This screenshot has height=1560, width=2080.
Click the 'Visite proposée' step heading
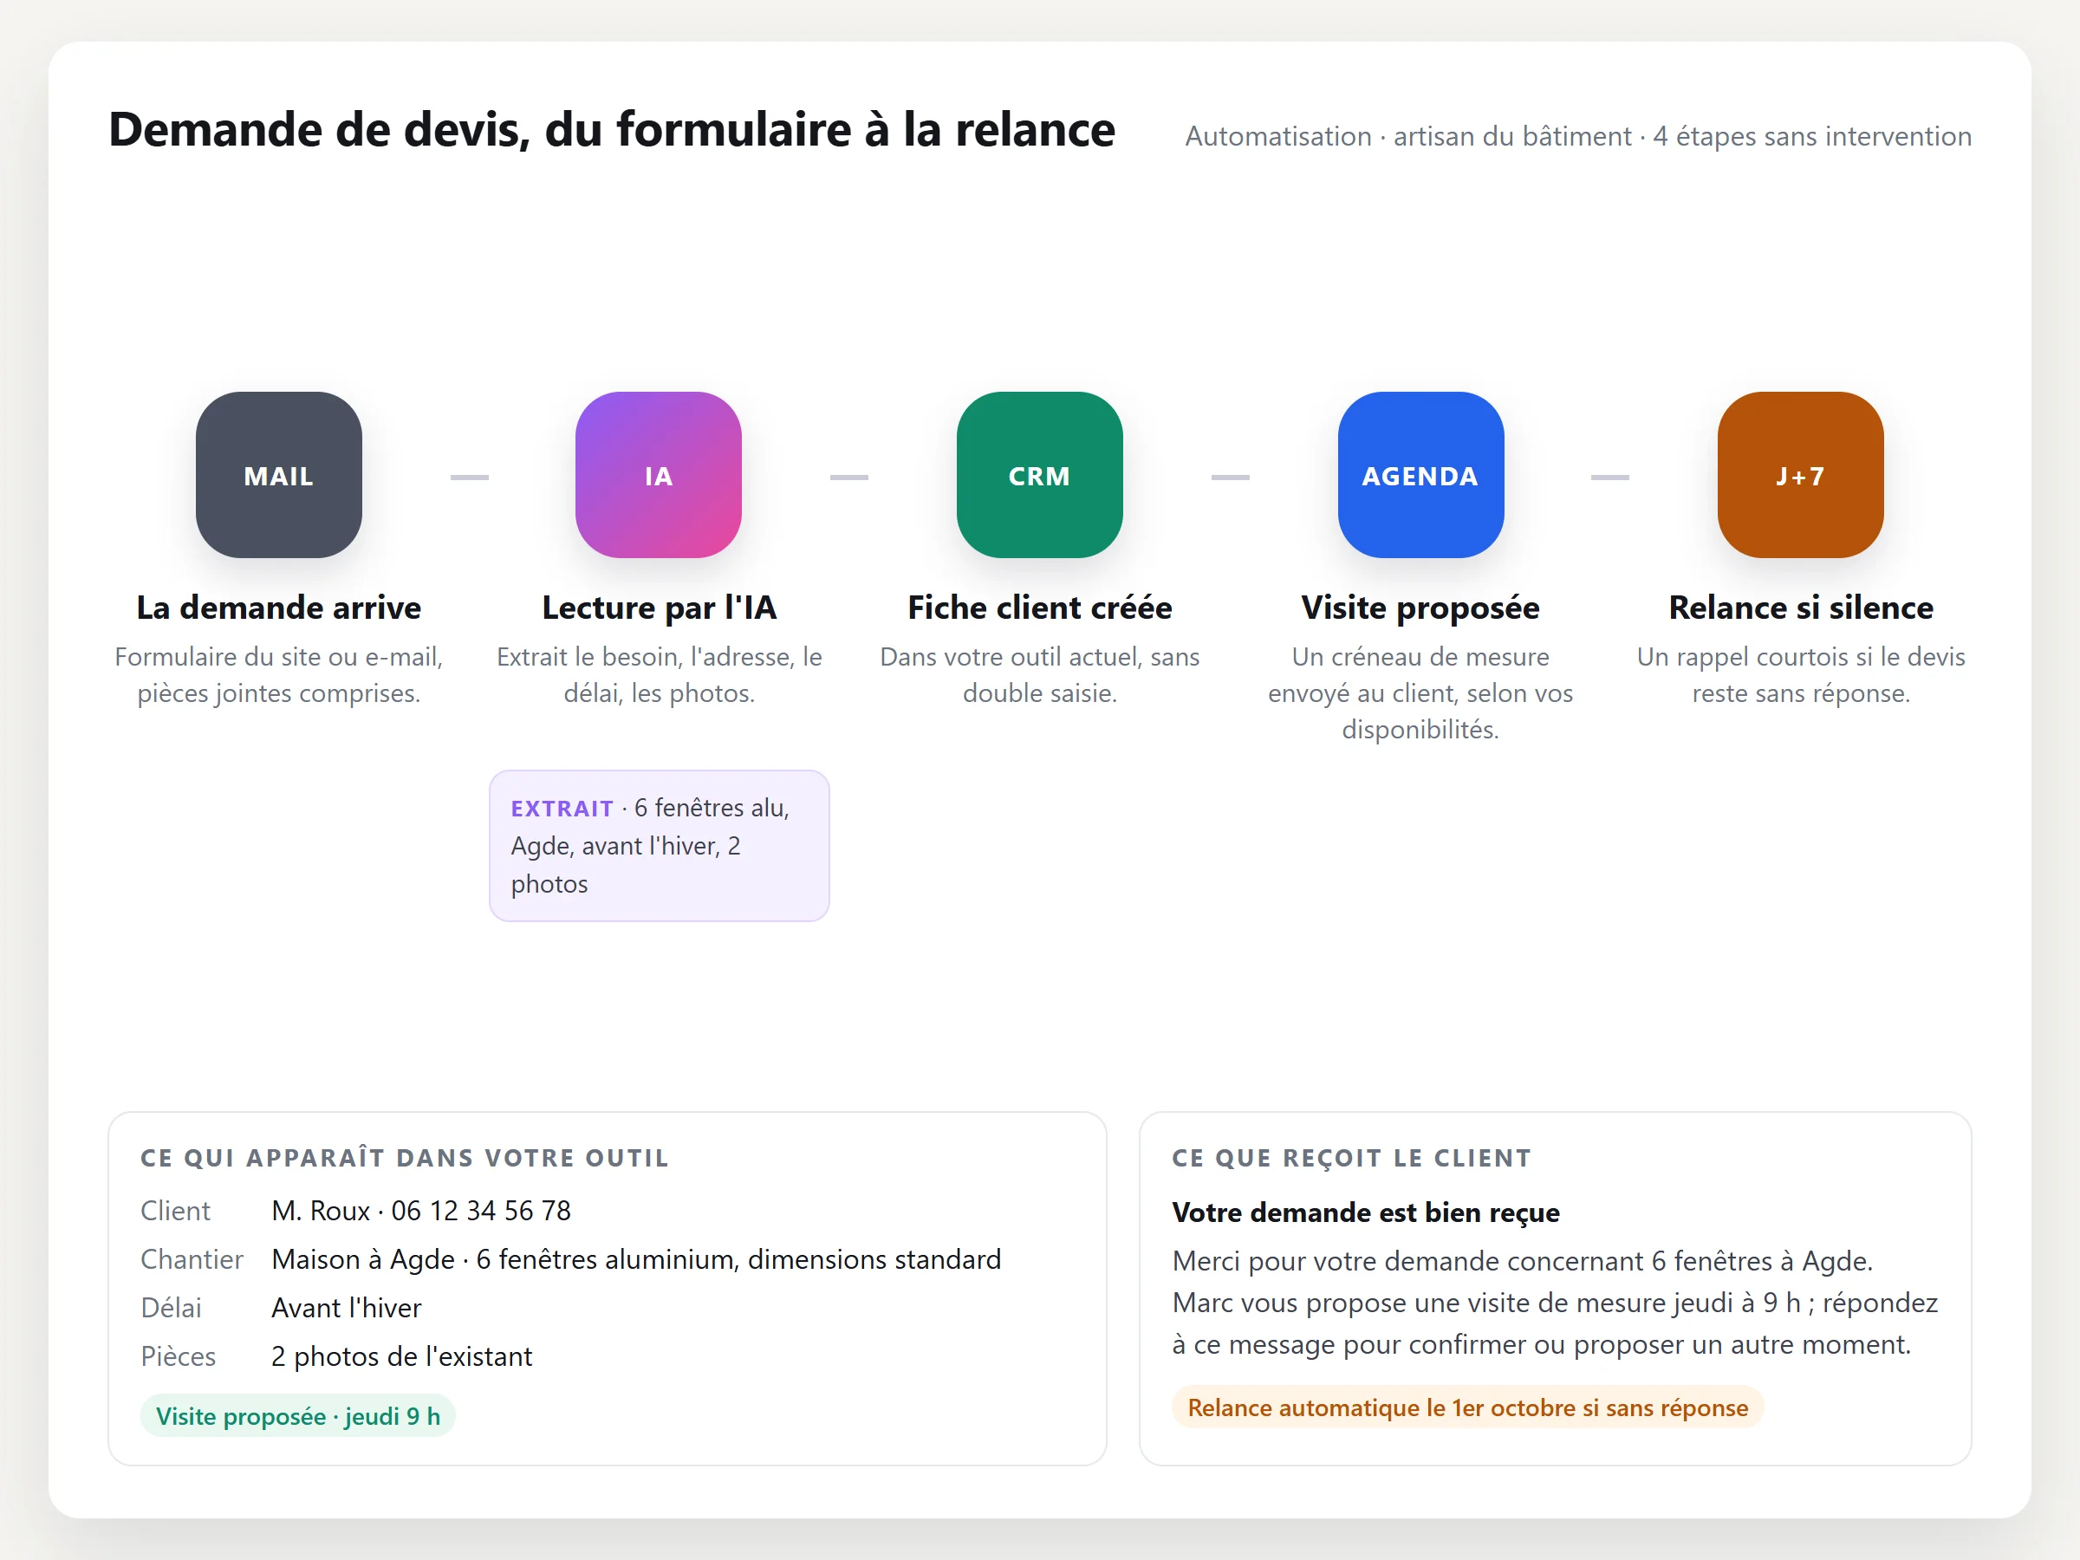pos(1420,608)
